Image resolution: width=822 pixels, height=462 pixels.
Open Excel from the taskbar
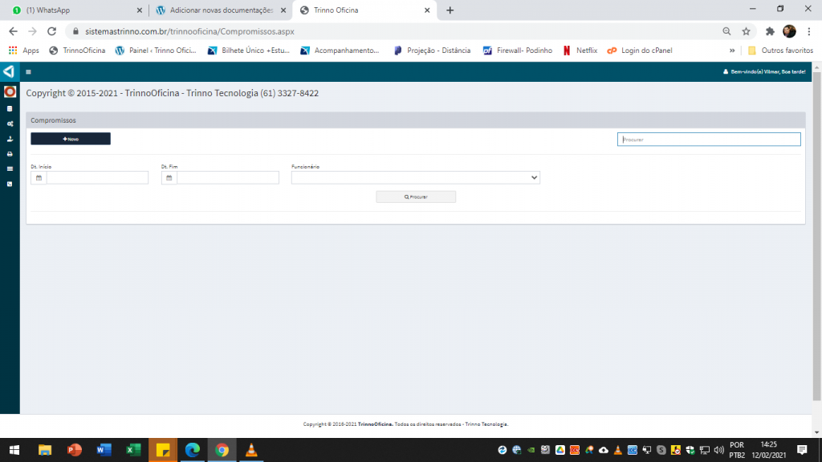pyautogui.click(x=133, y=450)
